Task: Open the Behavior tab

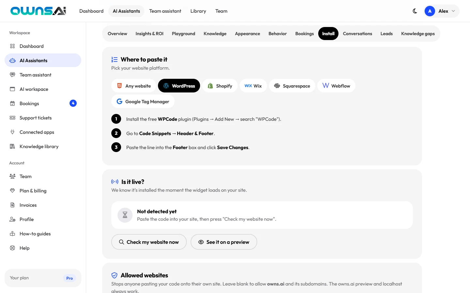Action: click(277, 34)
